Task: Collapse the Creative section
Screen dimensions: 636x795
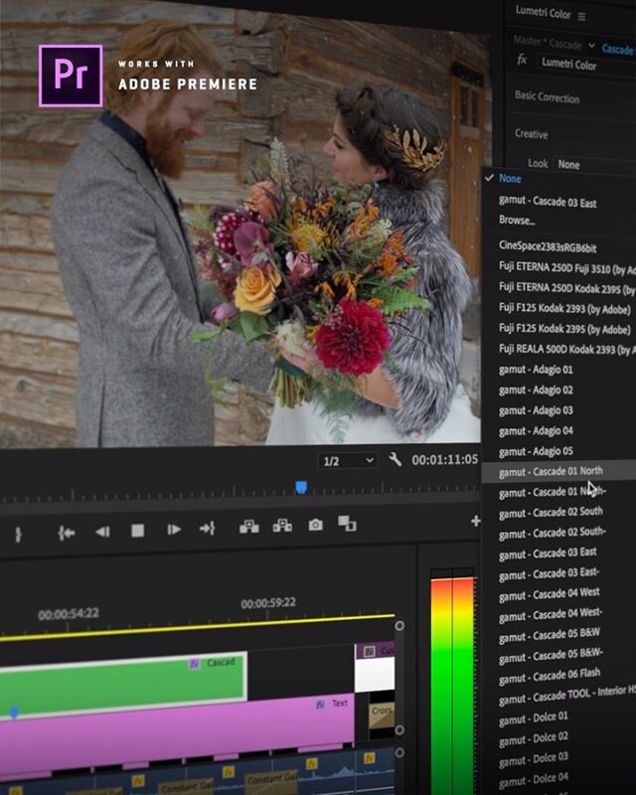Action: point(531,134)
